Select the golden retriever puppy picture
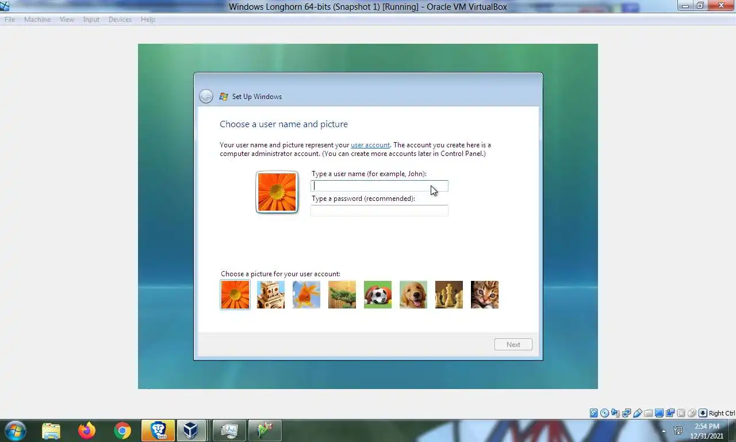 point(413,295)
